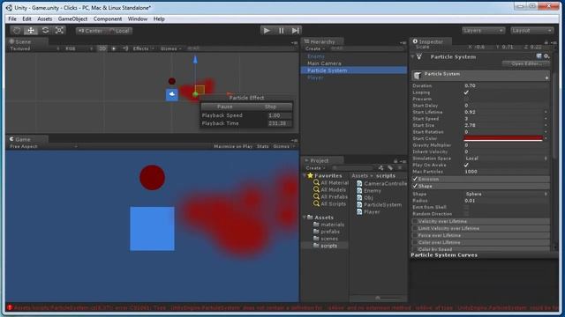Click the Step frame button
565x317 pixels.
(295, 31)
